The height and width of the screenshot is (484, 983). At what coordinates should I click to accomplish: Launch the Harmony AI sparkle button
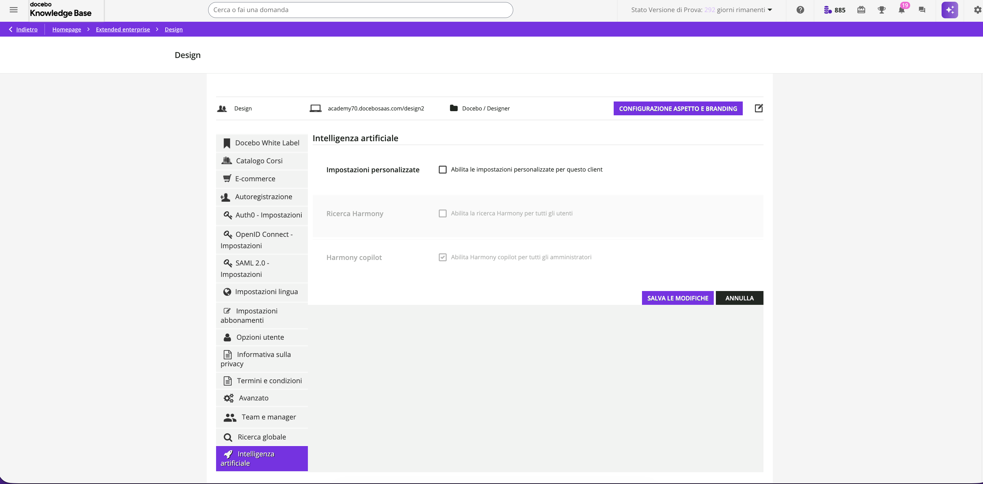pos(950,10)
